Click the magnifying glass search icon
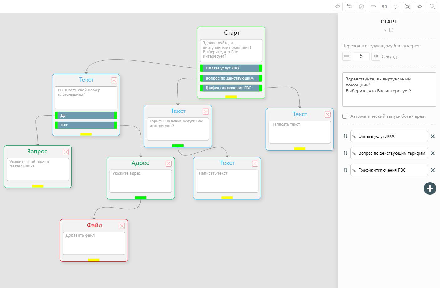Image resolution: width=440 pixels, height=288 pixels. pyautogui.click(x=432, y=6)
